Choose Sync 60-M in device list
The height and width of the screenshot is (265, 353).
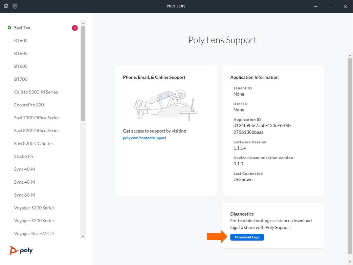pyautogui.click(x=25, y=195)
